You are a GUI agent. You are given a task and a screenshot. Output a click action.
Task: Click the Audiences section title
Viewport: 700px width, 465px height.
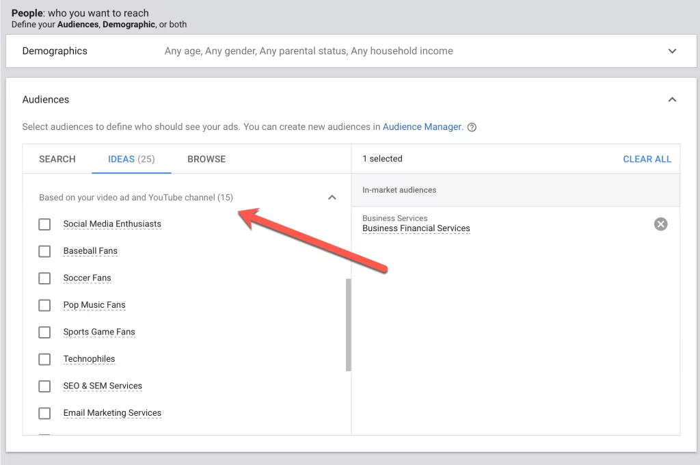click(46, 100)
